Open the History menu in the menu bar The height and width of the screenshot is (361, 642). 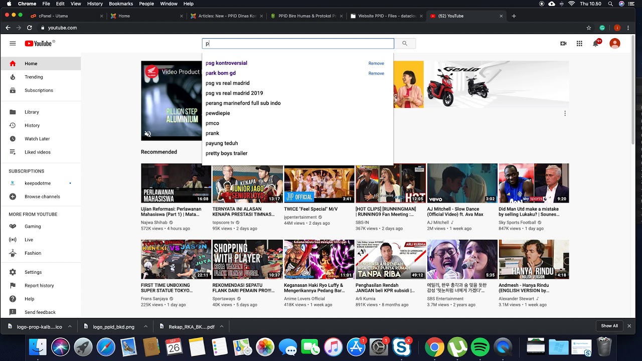coord(95,4)
